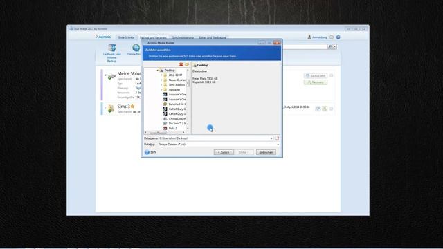Switch to the Backup und Recovery tab
Screen dimensions: 443x249
pyautogui.click(x=153, y=37)
